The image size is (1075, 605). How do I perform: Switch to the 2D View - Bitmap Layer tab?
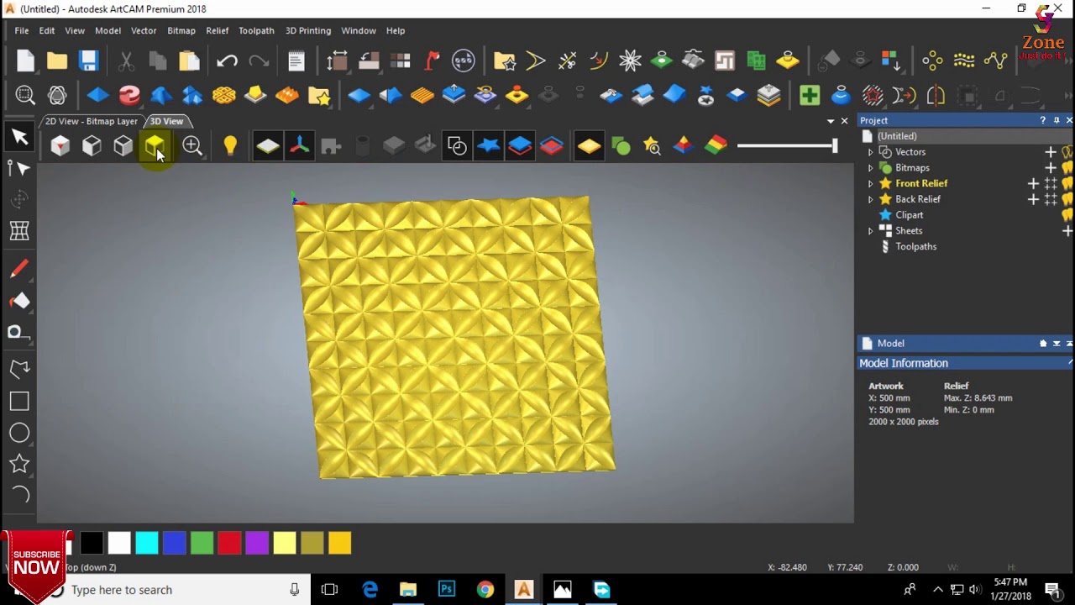(92, 121)
